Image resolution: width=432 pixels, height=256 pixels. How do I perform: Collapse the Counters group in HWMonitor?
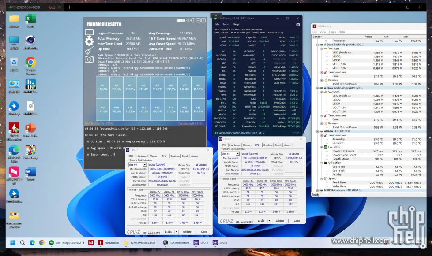coord(322,147)
